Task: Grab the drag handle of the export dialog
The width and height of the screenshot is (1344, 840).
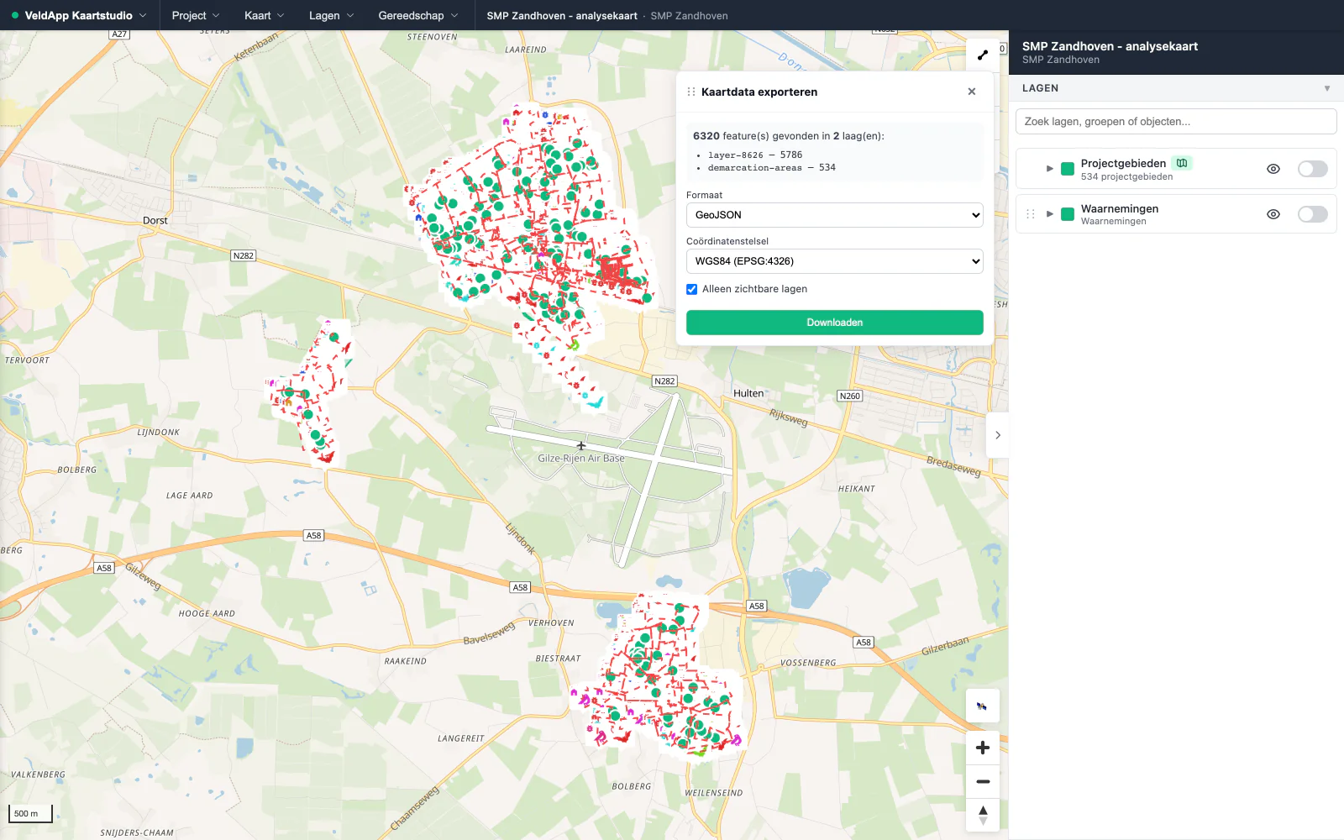Action: click(x=691, y=92)
